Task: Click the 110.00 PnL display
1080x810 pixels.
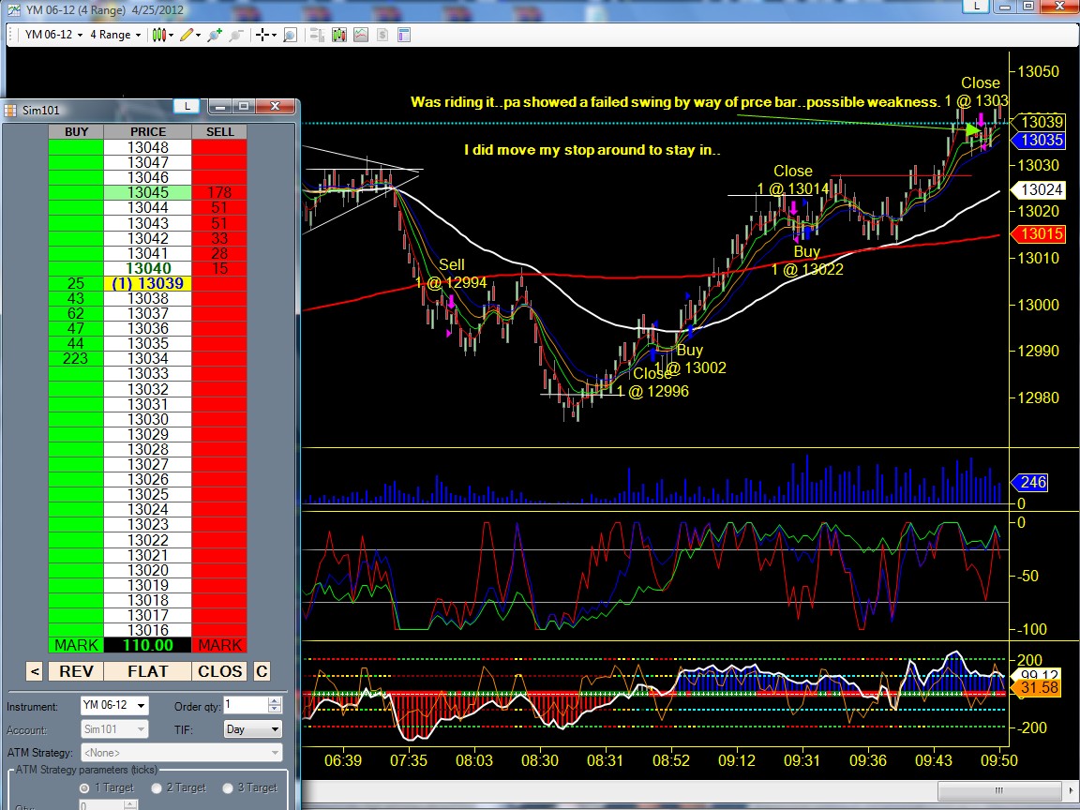Action: click(148, 645)
